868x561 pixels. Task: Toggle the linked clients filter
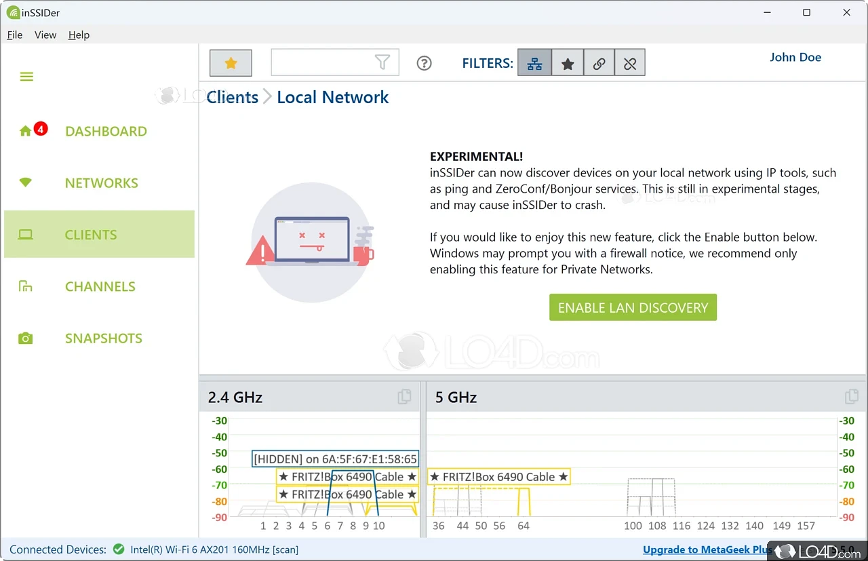(599, 63)
